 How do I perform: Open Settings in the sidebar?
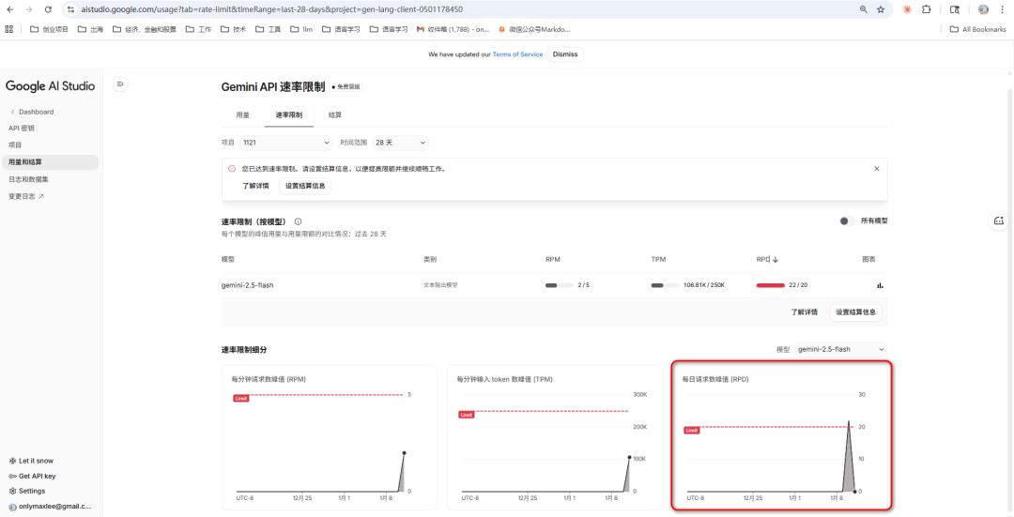[x=27, y=491]
